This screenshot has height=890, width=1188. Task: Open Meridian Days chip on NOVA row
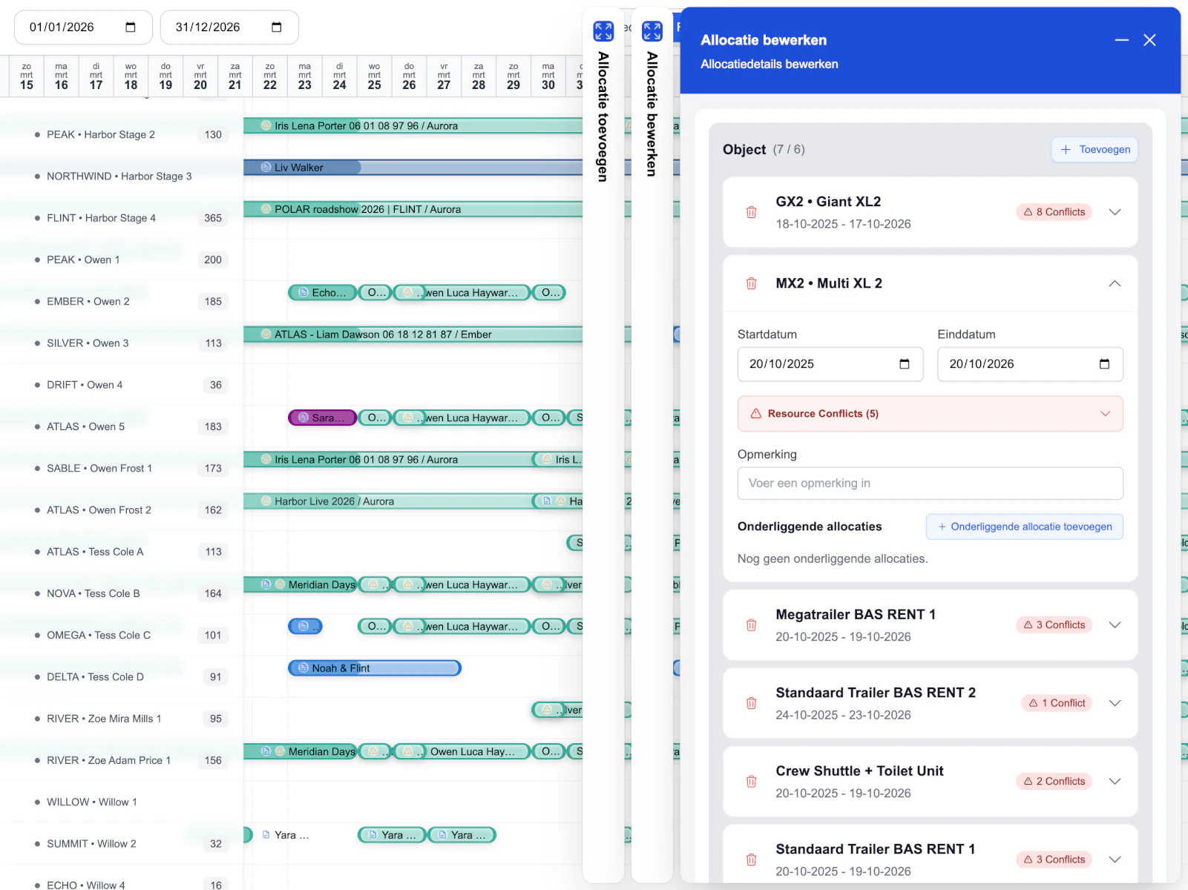[301, 585]
